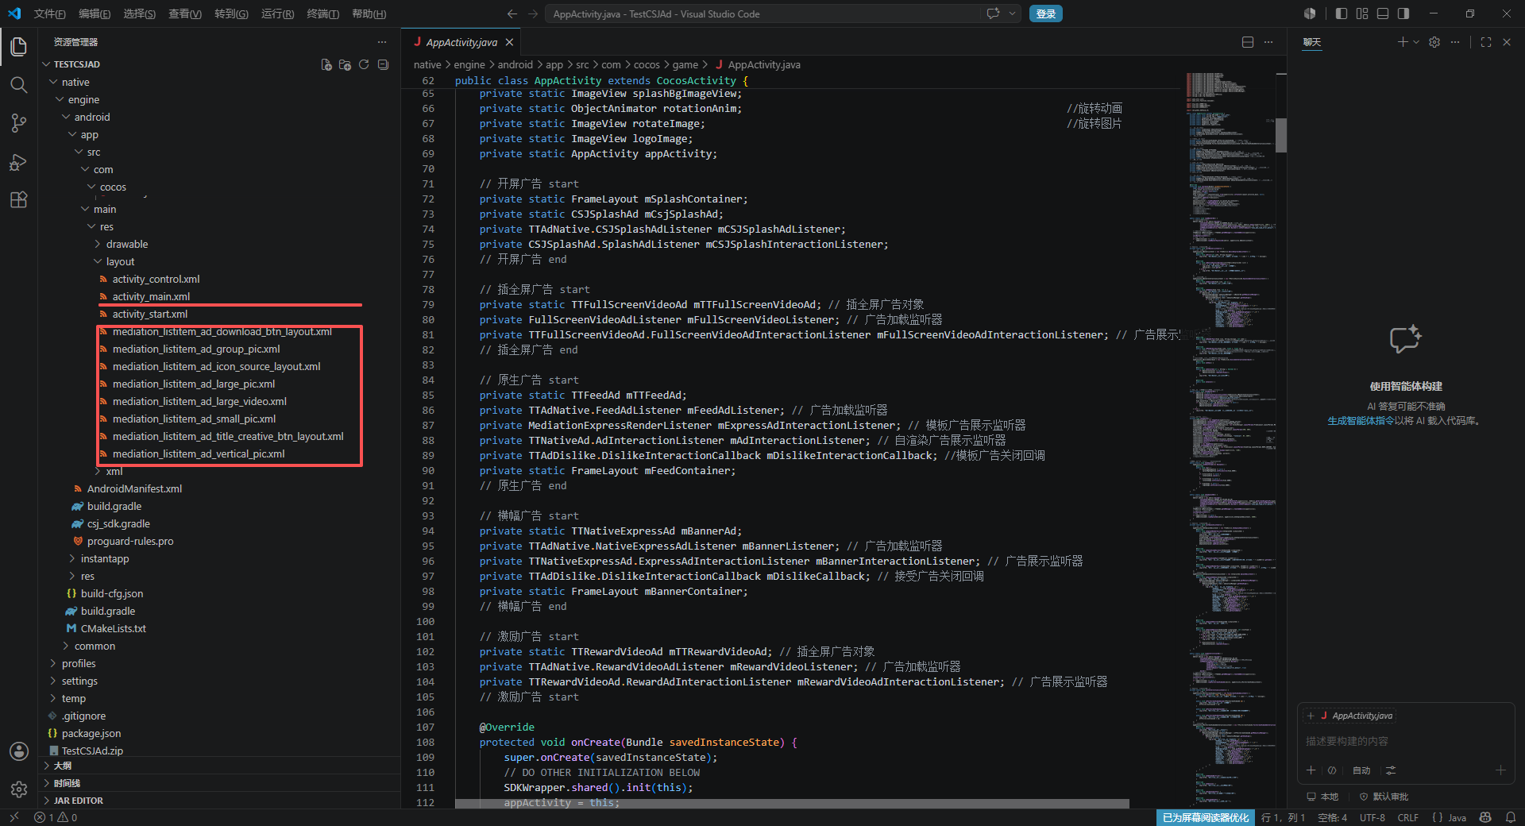Collapse all folders in explorer
Viewport: 1525px width, 826px height.
(383, 64)
